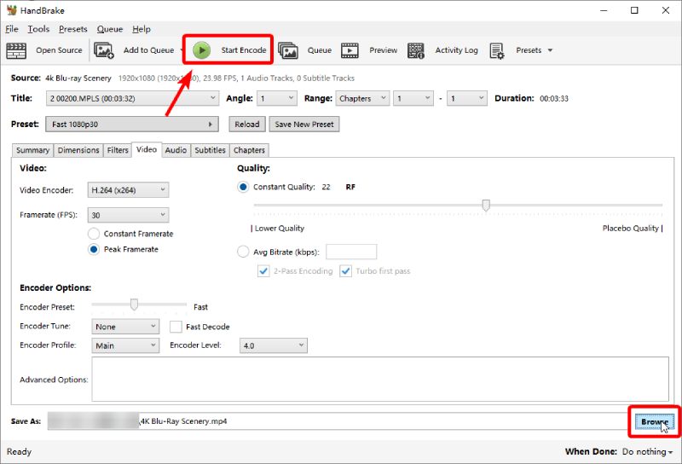Open the Add to Queue dropdown arrow

[182, 50]
